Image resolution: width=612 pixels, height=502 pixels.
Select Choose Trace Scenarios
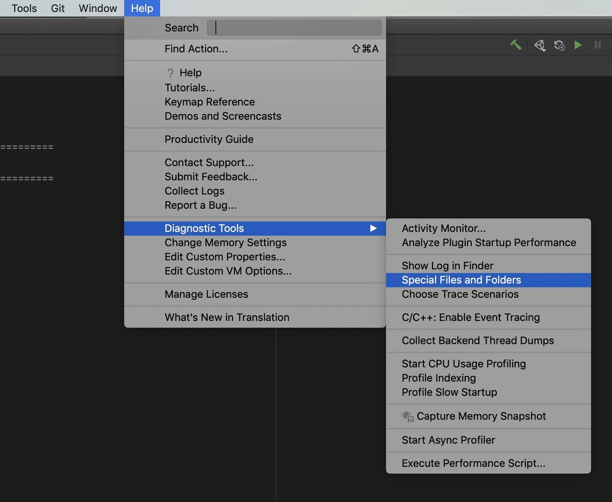(x=489, y=294)
